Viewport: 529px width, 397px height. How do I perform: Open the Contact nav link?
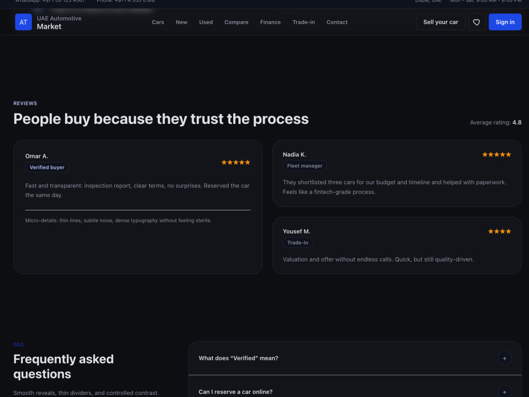click(337, 22)
